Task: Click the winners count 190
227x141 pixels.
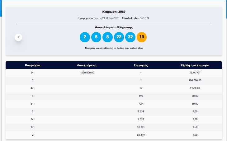Action: (x=141, y=96)
